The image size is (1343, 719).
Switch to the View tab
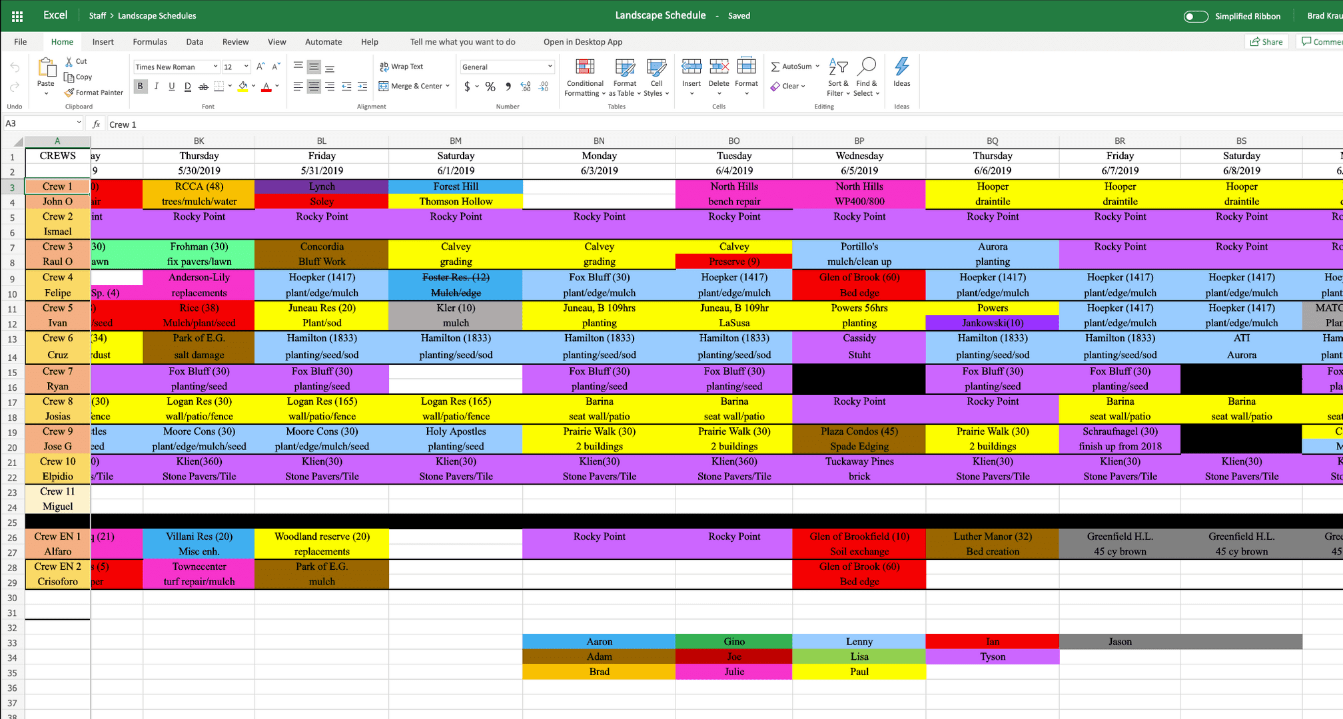pyautogui.click(x=276, y=42)
